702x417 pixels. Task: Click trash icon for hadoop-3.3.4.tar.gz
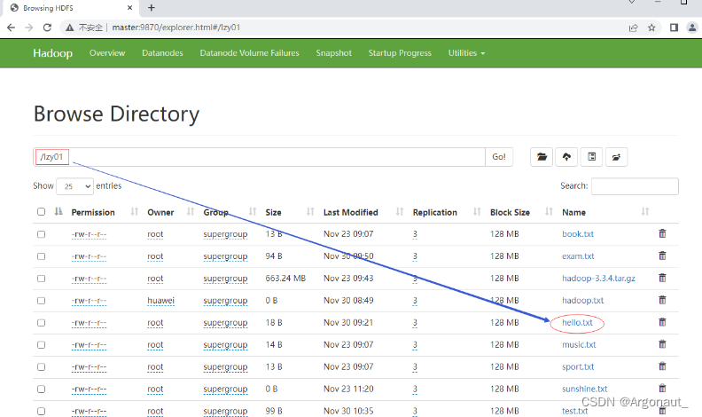click(661, 278)
